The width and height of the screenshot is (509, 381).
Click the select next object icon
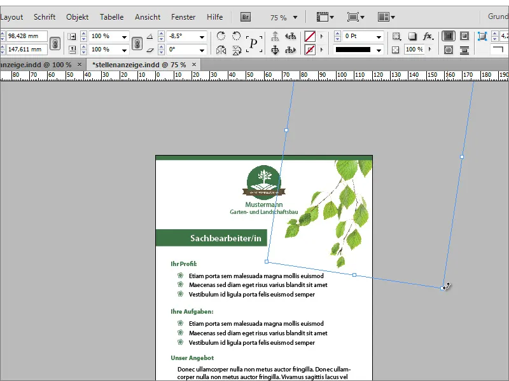click(x=291, y=50)
